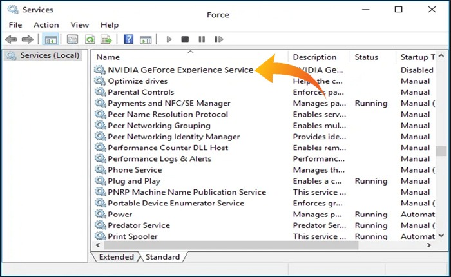Toggle the Show/Hide Console Tree button

click(51, 39)
